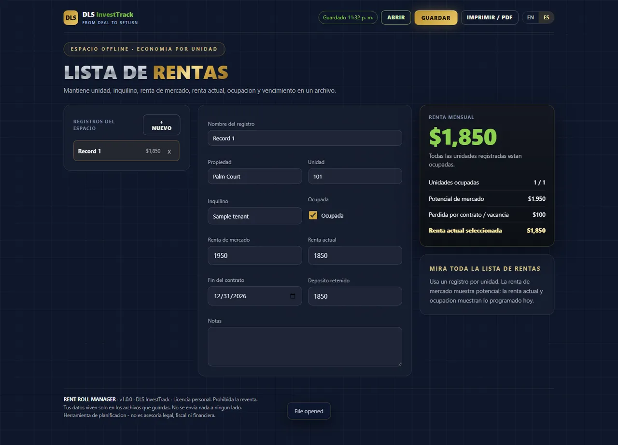
Task: Open the date picker calendar icon
Action: coord(293,296)
